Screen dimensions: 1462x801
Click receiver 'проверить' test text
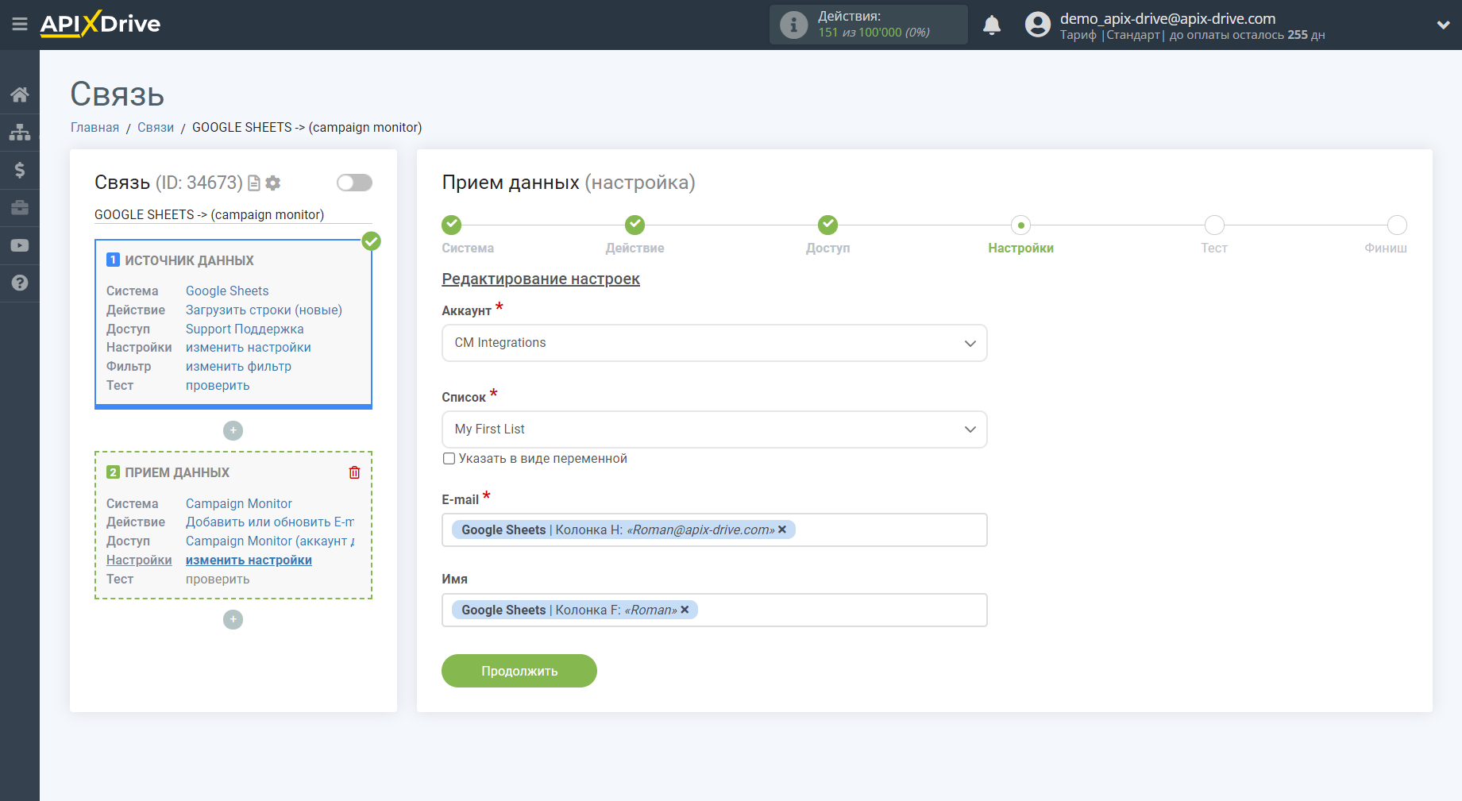(x=218, y=580)
